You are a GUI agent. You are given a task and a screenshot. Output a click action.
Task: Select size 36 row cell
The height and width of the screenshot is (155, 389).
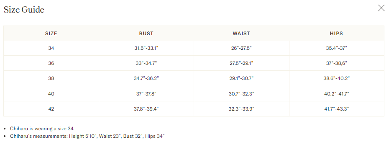(51, 63)
